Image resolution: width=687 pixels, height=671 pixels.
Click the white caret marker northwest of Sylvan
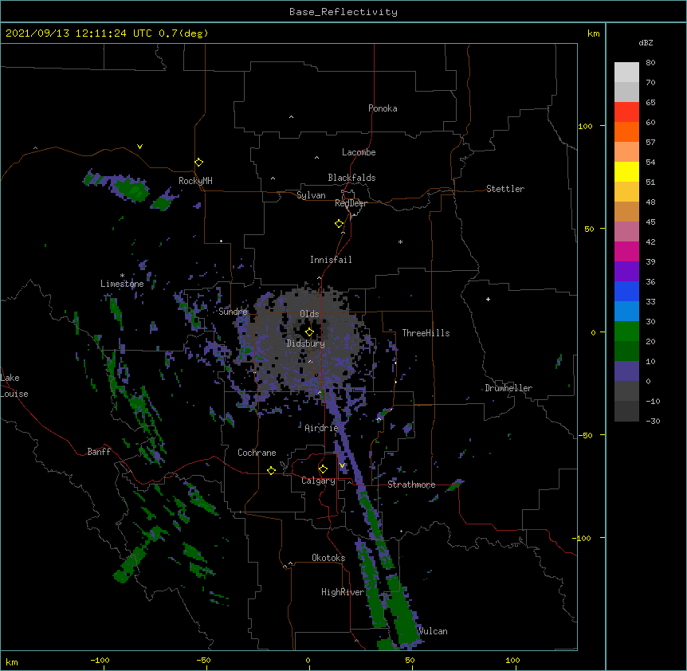coord(273,179)
